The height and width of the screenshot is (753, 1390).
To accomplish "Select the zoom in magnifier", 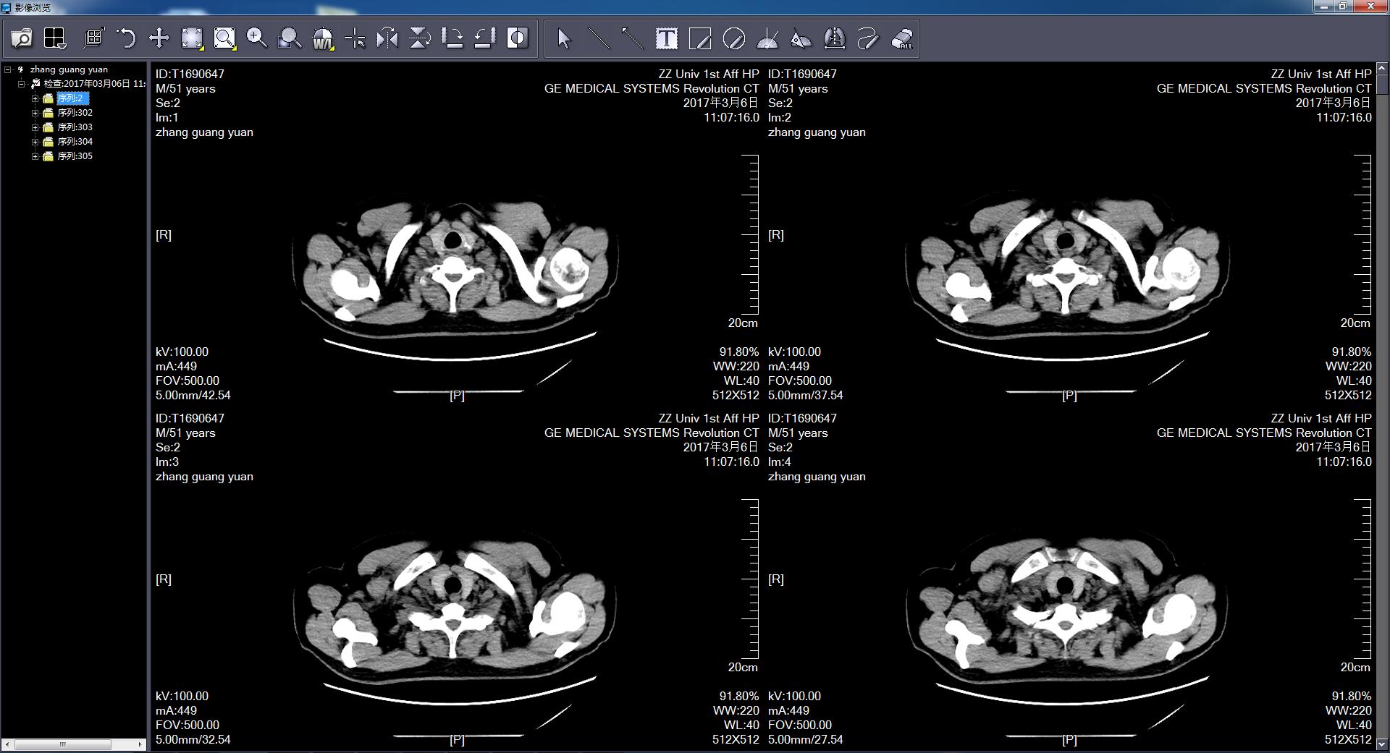I will 257,38.
